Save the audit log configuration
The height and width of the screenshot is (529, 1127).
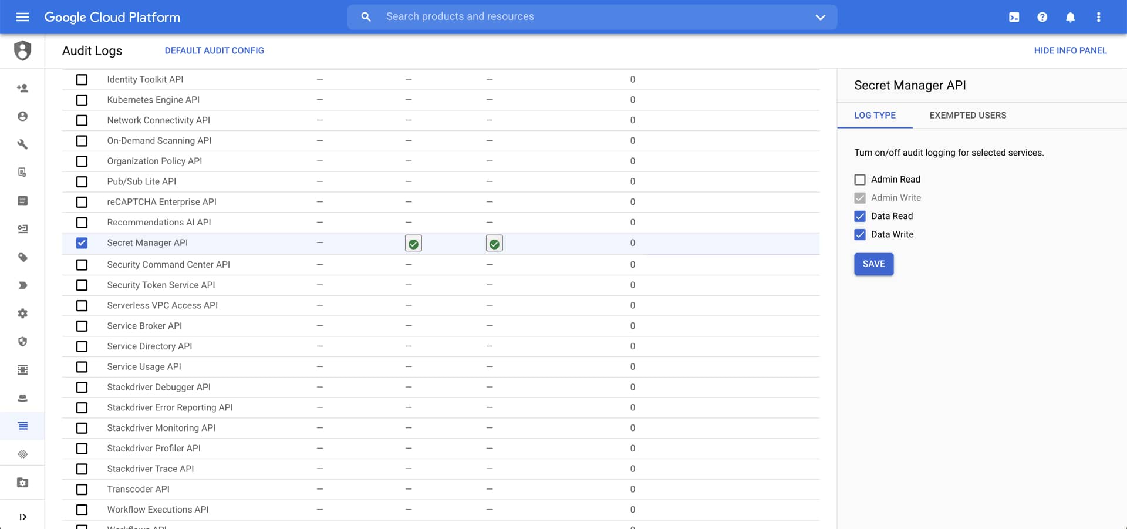873,264
